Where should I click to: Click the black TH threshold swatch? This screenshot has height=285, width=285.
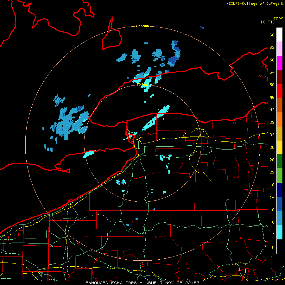[x=280, y=246]
